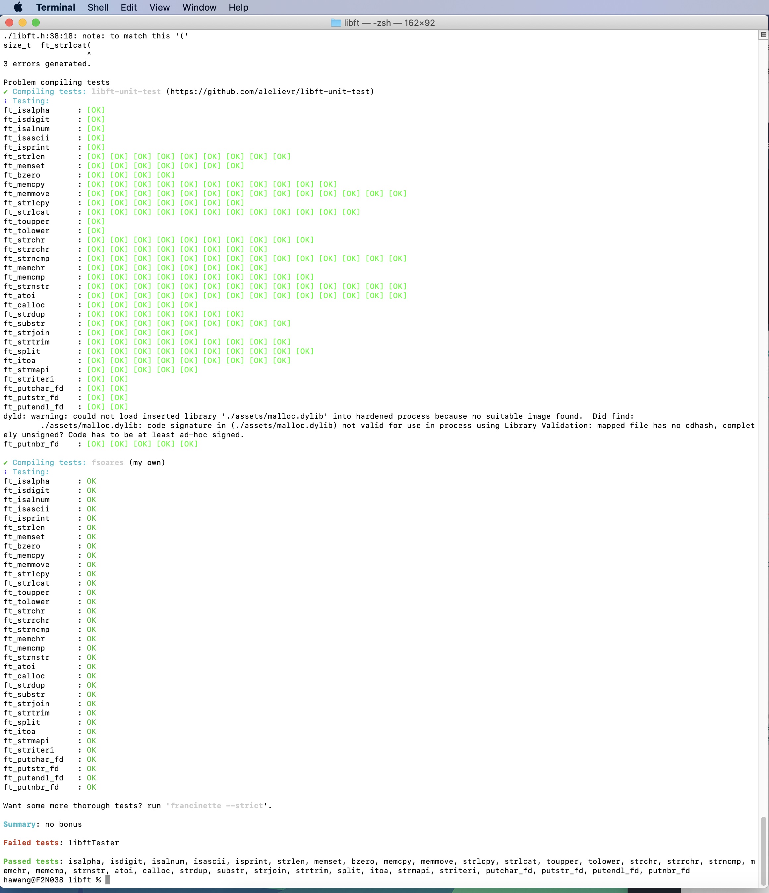Viewport: 769px width, 893px height.
Task: Click the 'Summary' label
Action: (x=20, y=824)
